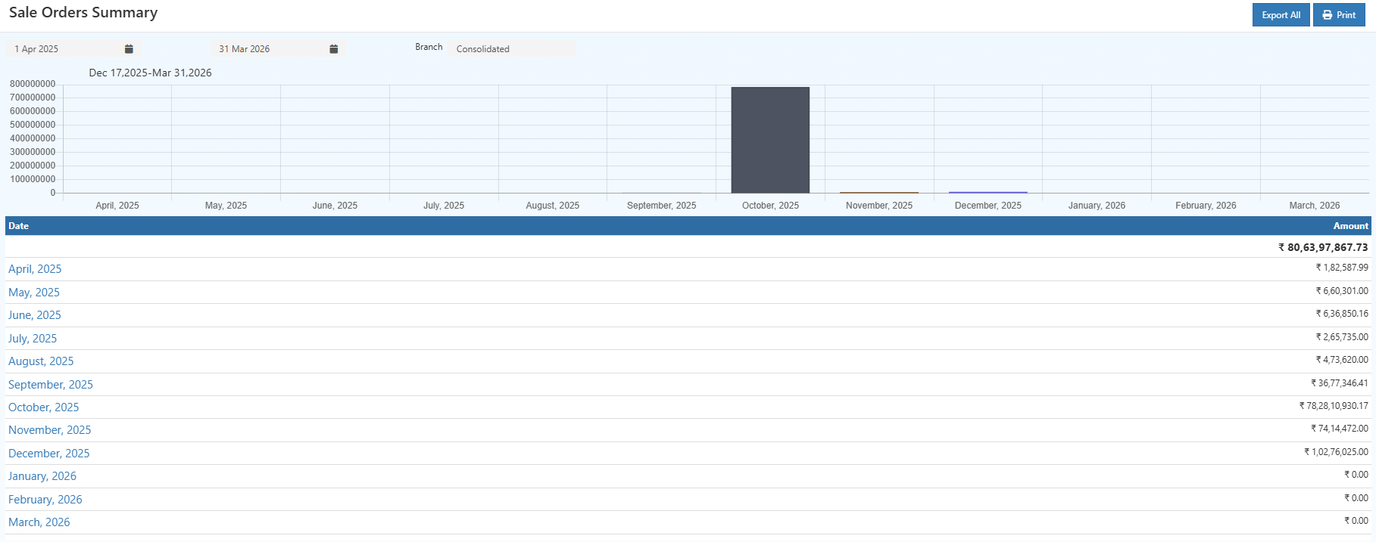1376x542 pixels.
Task: Click the Sale Orders Summary heading
Action: click(83, 13)
